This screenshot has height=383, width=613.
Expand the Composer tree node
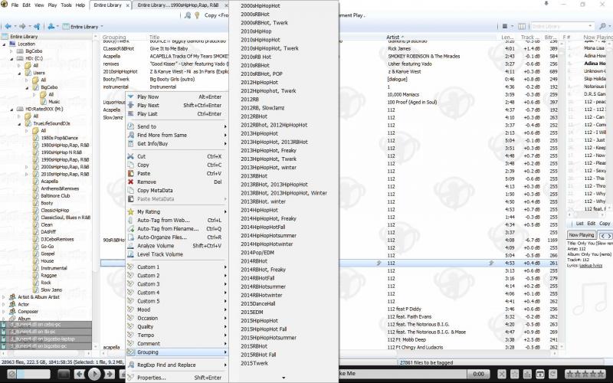coord(4,312)
